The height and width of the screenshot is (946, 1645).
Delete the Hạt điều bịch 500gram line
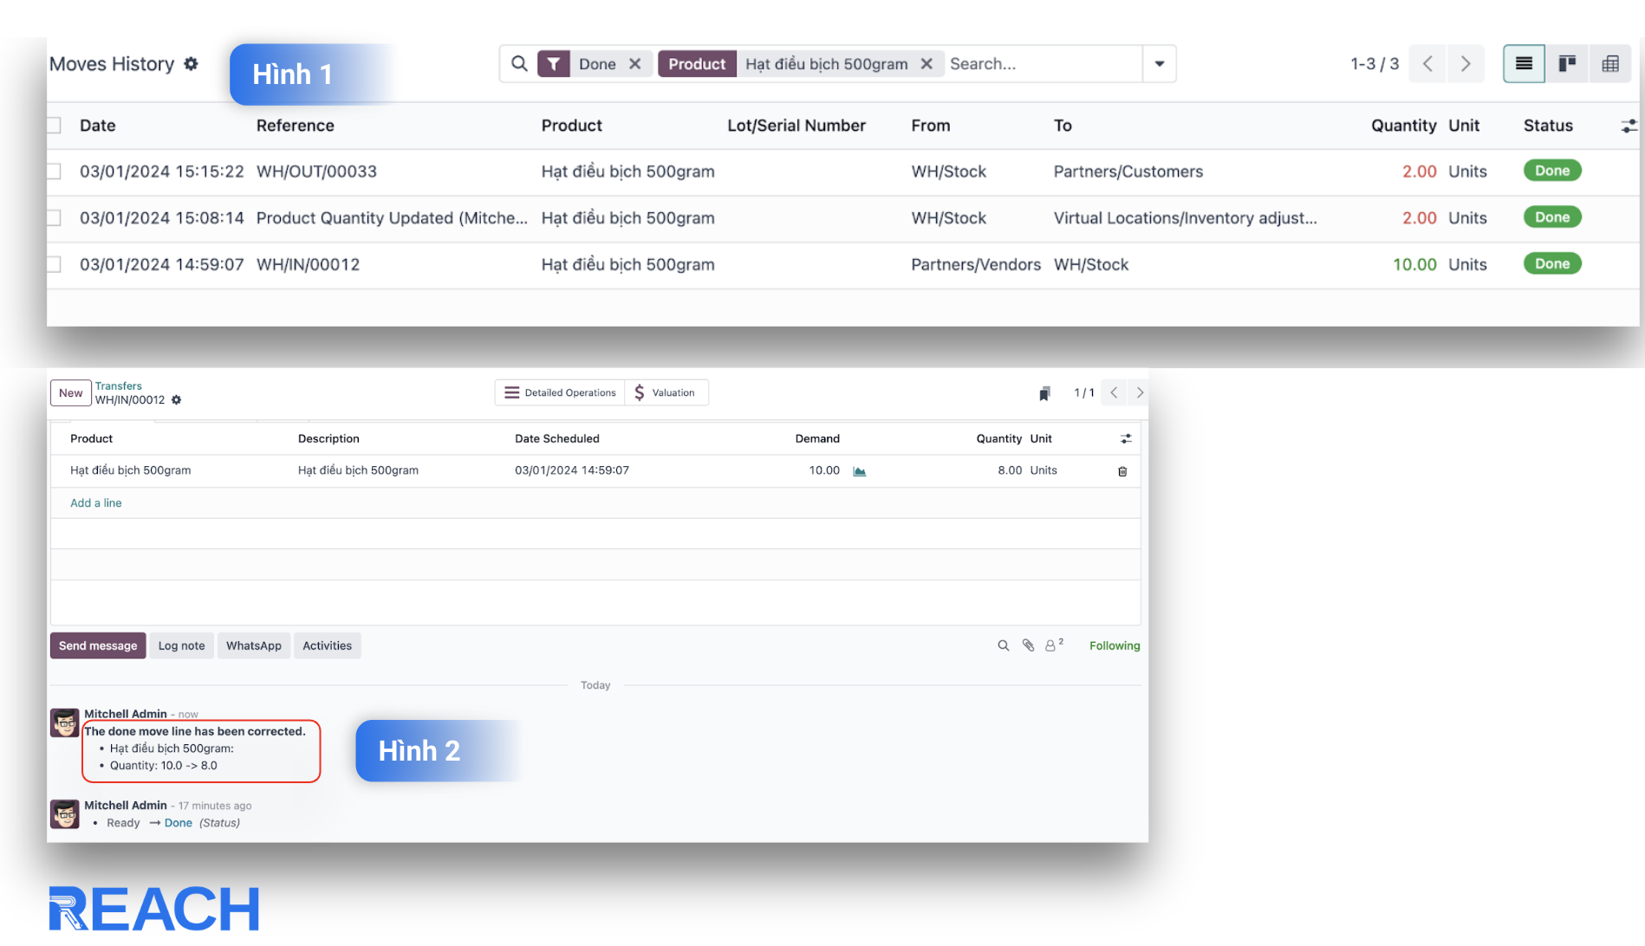[1122, 471]
